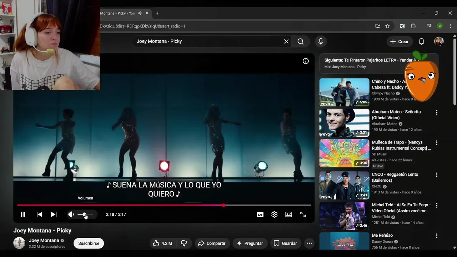
Task: Skip to next video
Action: tap(54, 215)
